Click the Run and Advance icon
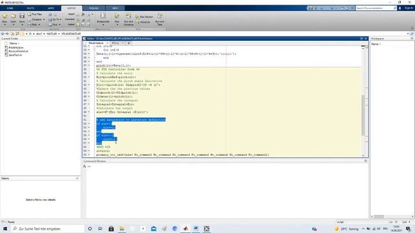415x233 pixels. click(128, 16)
